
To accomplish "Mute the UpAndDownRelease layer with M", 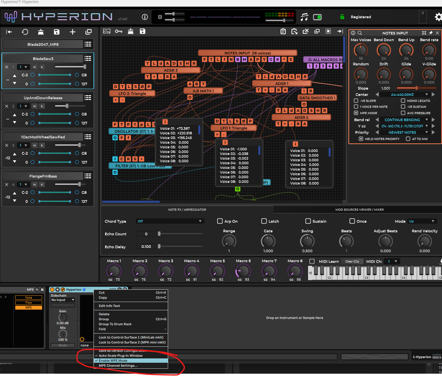I will 34,106.
